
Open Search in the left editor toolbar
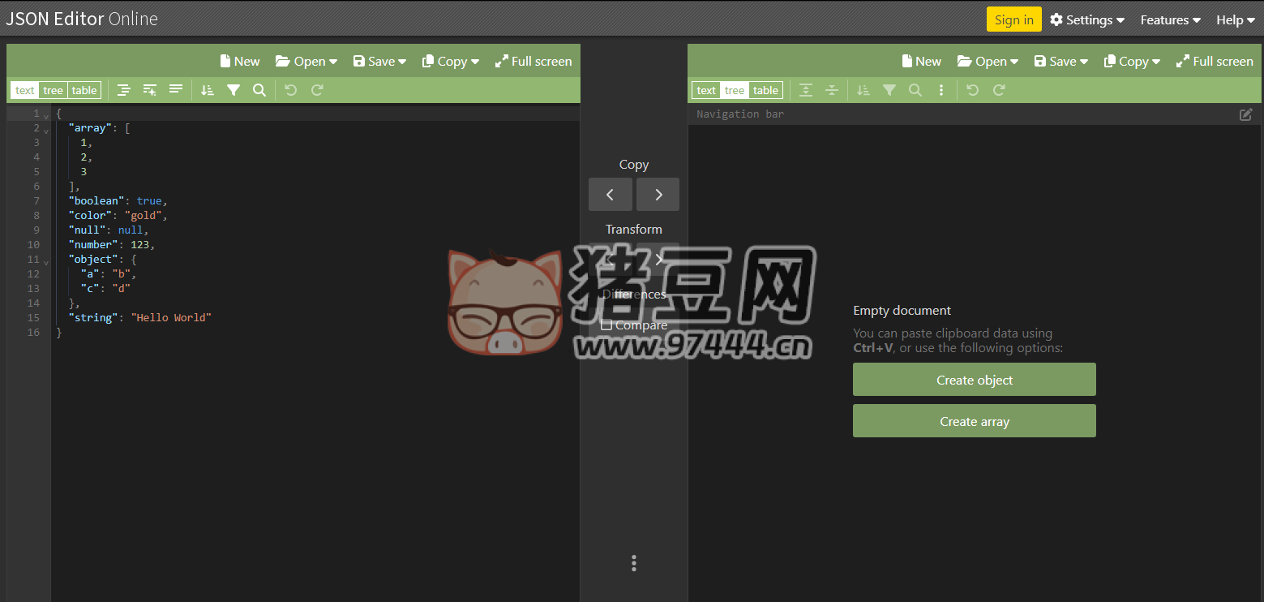tap(259, 89)
